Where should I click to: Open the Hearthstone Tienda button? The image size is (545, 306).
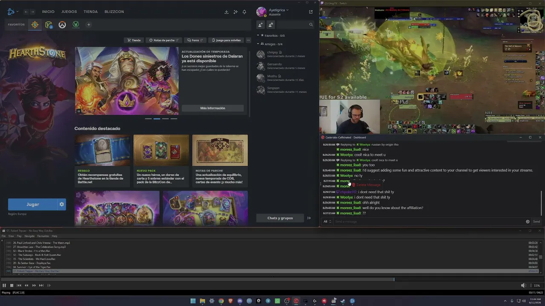(134, 40)
